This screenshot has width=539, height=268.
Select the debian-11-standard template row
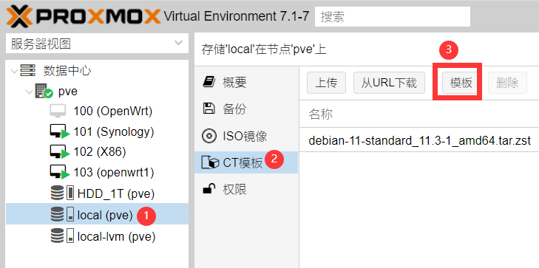(419, 141)
